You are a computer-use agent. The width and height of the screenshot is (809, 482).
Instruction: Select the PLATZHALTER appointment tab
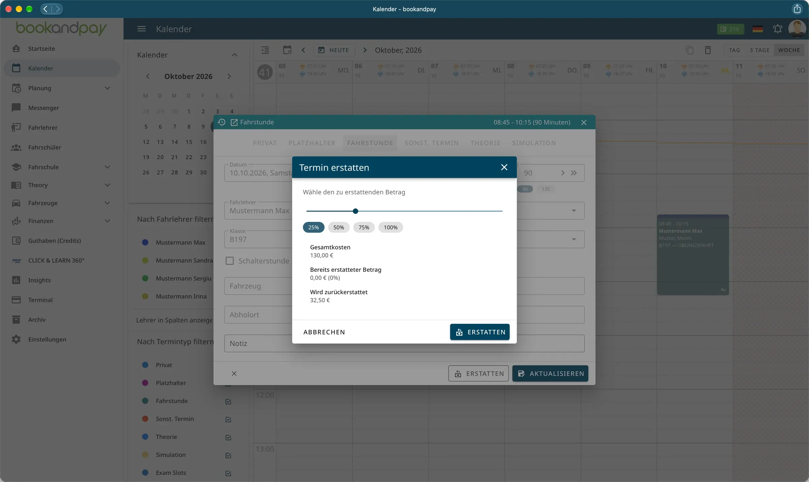point(312,143)
